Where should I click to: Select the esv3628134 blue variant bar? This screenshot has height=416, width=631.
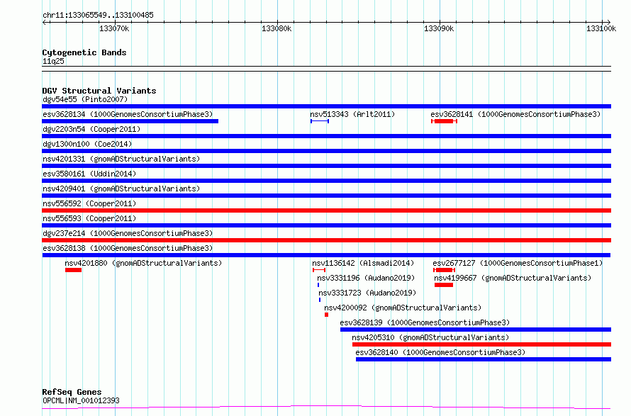pos(130,121)
